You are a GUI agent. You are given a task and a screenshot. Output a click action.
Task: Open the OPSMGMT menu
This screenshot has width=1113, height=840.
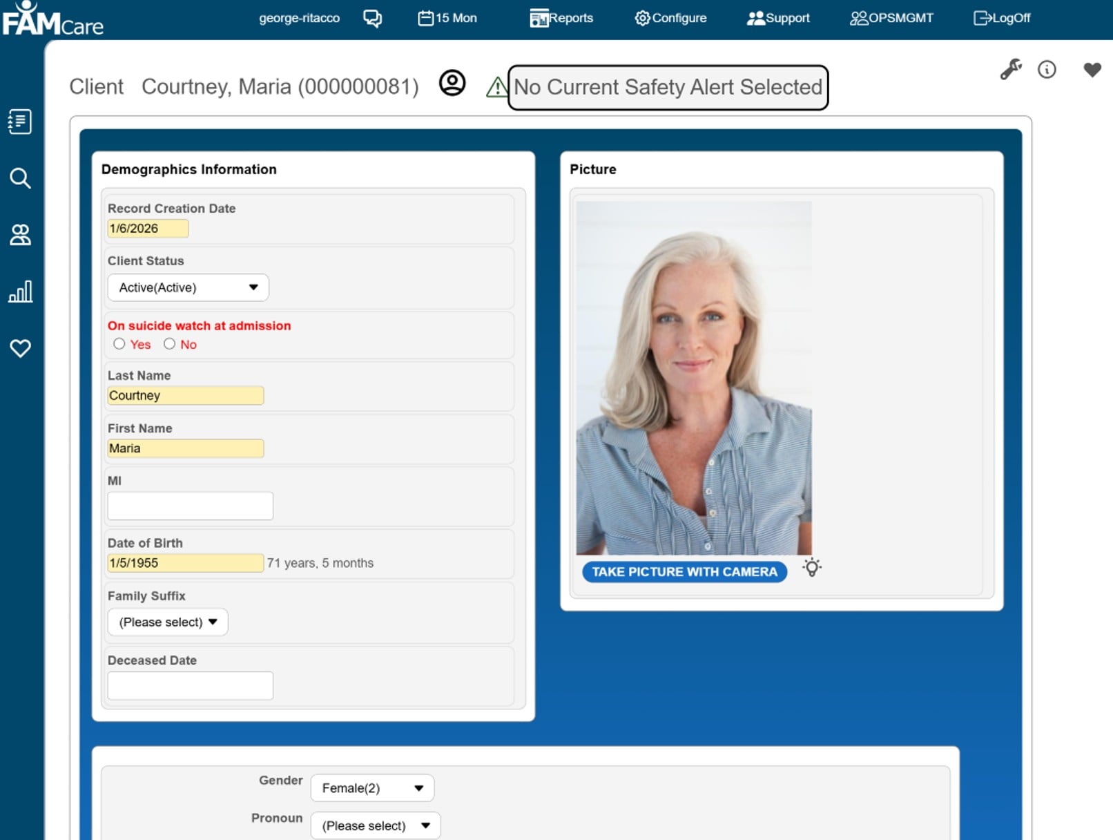pos(891,18)
